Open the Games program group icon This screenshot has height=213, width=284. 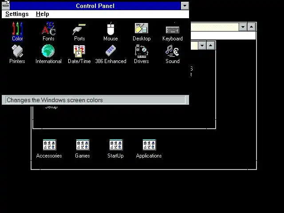tap(83, 149)
